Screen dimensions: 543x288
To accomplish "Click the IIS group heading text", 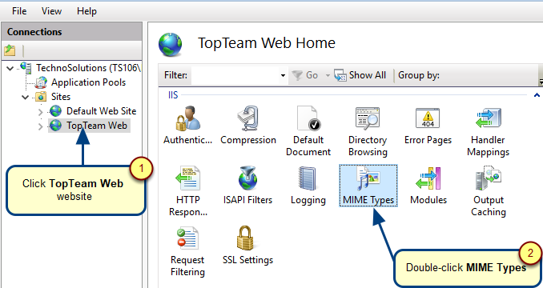I will click(173, 94).
